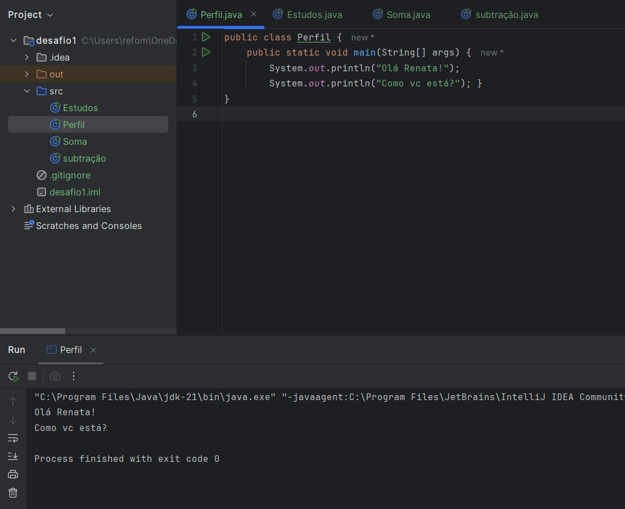This screenshot has width=625, height=509.
Task: Run main method from line 2 gutter
Action: (206, 52)
